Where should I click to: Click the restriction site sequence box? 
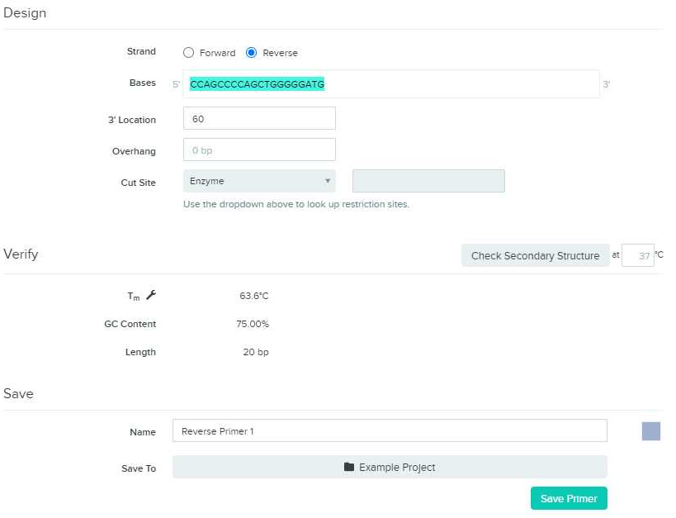pyautogui.click(x=428, y=181)
